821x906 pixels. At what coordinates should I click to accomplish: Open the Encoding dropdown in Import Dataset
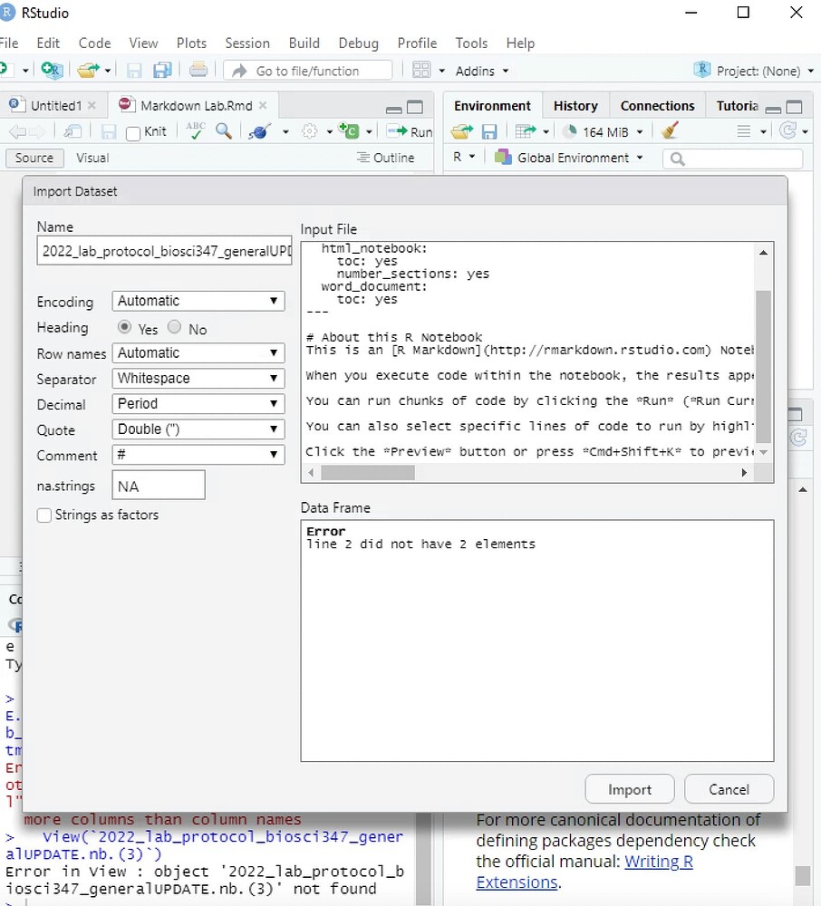pos(198,301)
